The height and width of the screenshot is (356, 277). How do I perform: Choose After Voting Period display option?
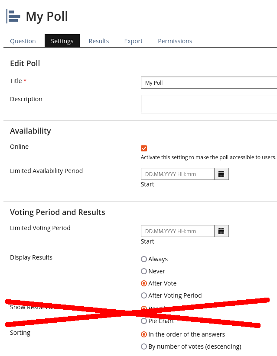pyautogui.click(x=144, y=295)
